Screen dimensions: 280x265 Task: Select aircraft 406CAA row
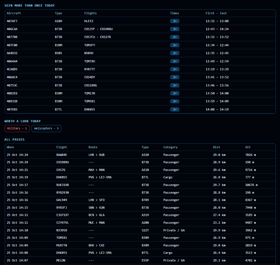click(x=140, y=29)
